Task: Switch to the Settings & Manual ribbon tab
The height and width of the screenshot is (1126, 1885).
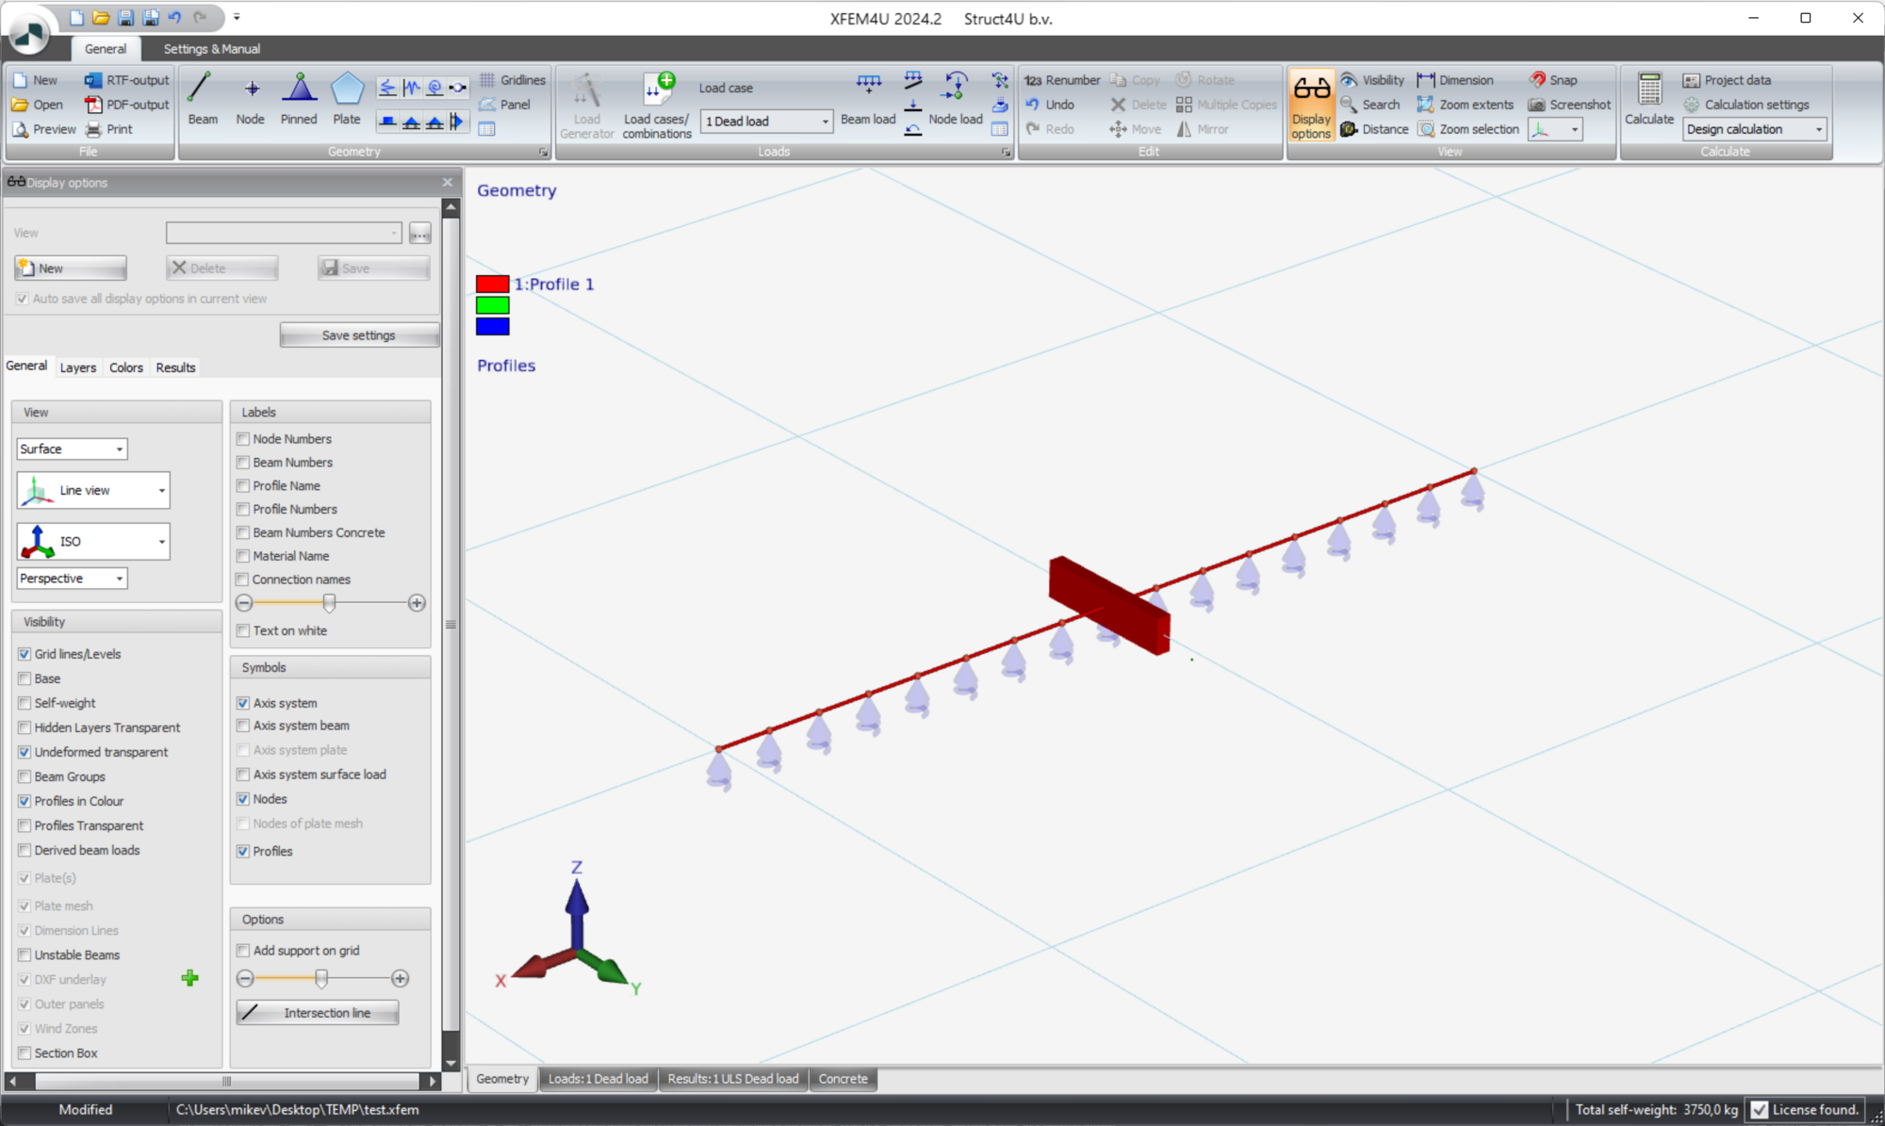Action: tap(210, 49)
